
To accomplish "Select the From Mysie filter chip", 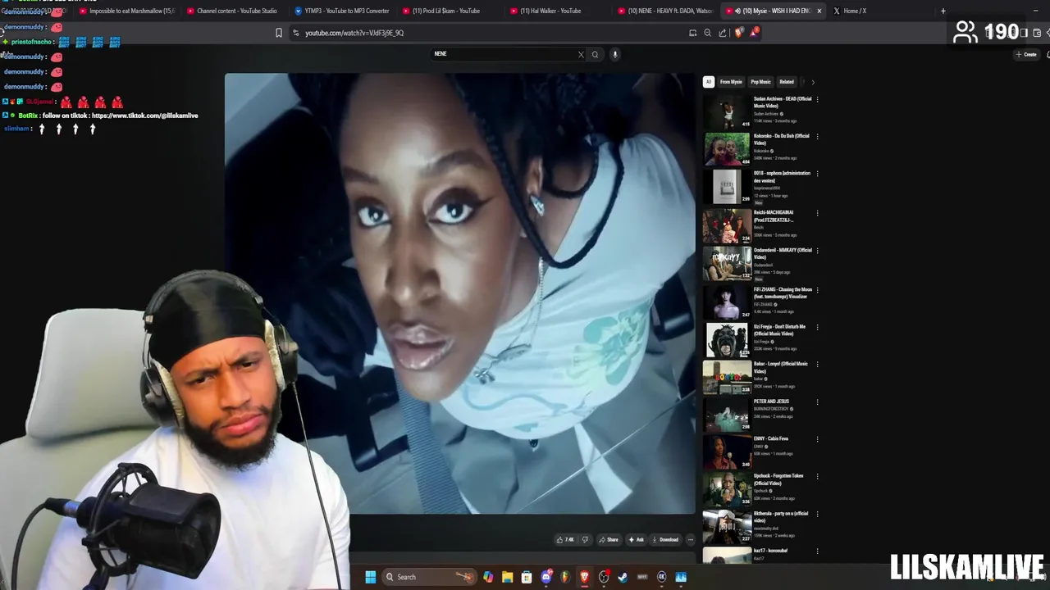I will pos(731,82).
